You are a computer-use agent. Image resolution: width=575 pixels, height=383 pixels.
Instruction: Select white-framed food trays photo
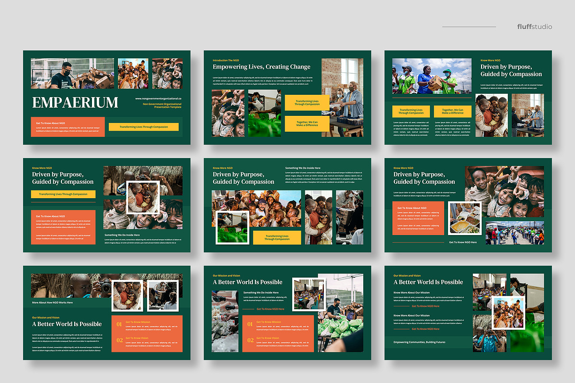tap(465, 218)
